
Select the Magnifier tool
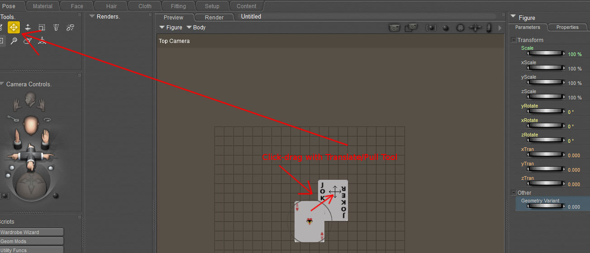14,41
